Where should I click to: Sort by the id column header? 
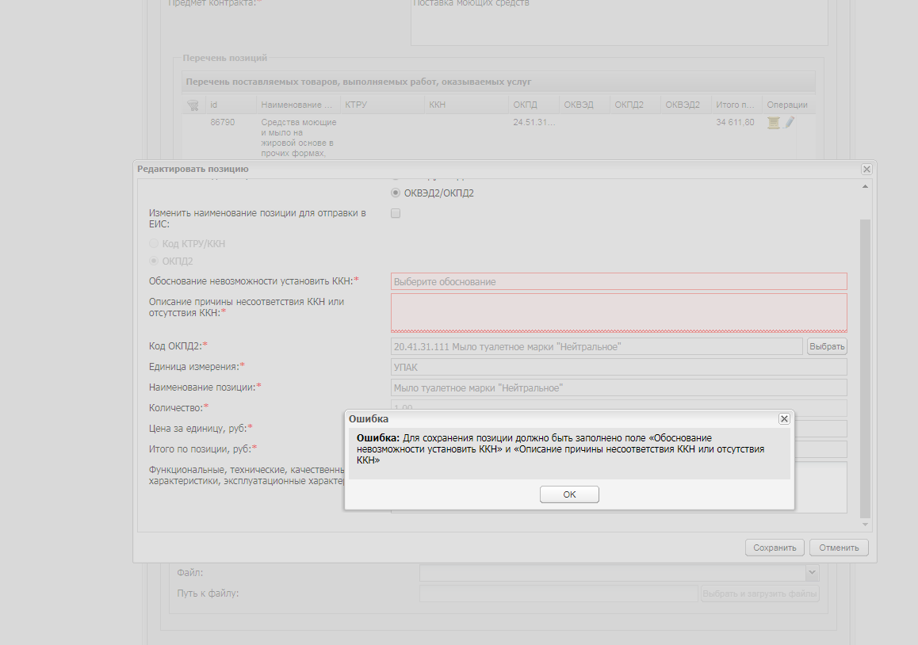coord(231,105)
